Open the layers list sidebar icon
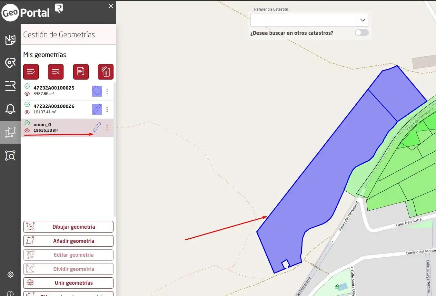 point(10,86)
